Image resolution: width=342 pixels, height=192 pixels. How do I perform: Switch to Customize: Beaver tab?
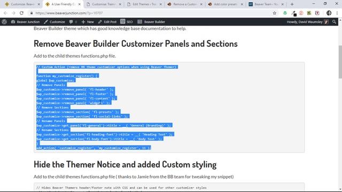(22, 4)
